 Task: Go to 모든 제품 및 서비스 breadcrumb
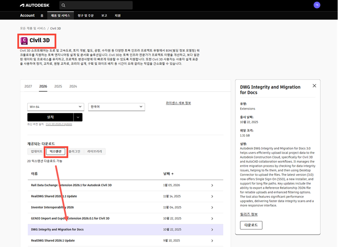point(33,28)
